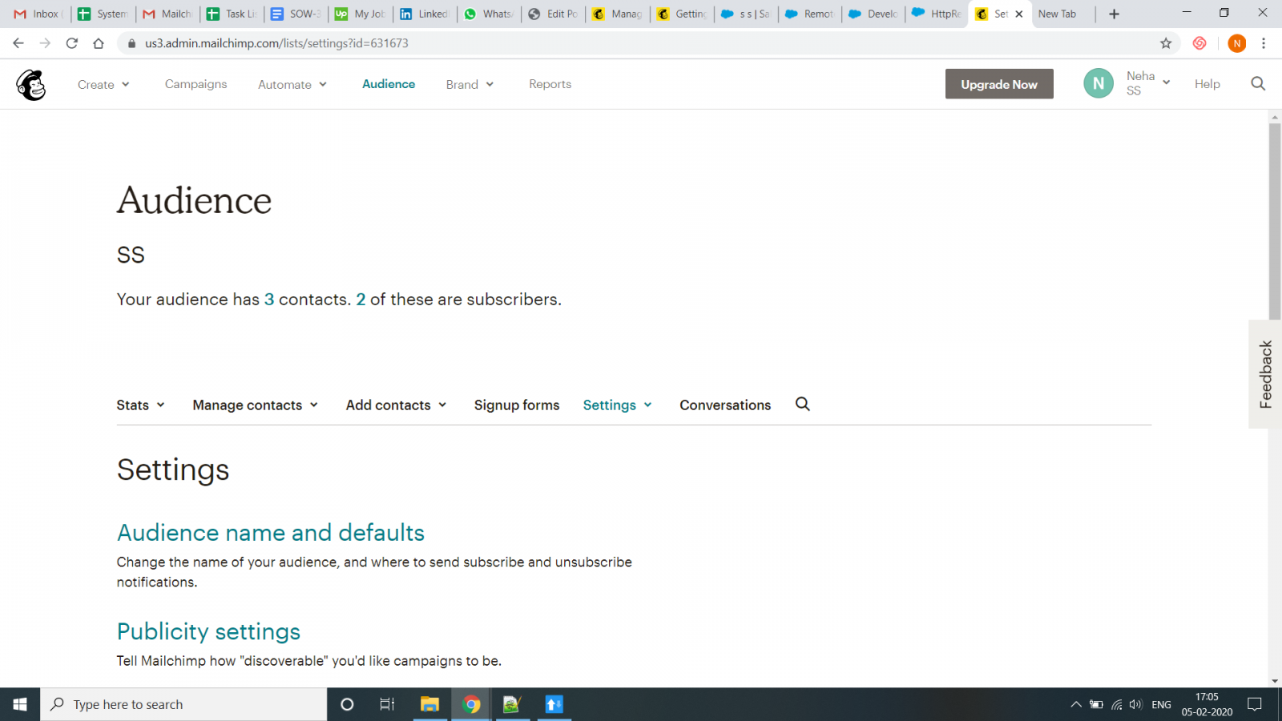Bookmark this page using the star icon

(x=1167, y=43)
